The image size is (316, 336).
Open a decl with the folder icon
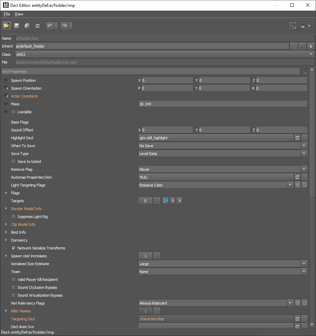pos(7,26)
